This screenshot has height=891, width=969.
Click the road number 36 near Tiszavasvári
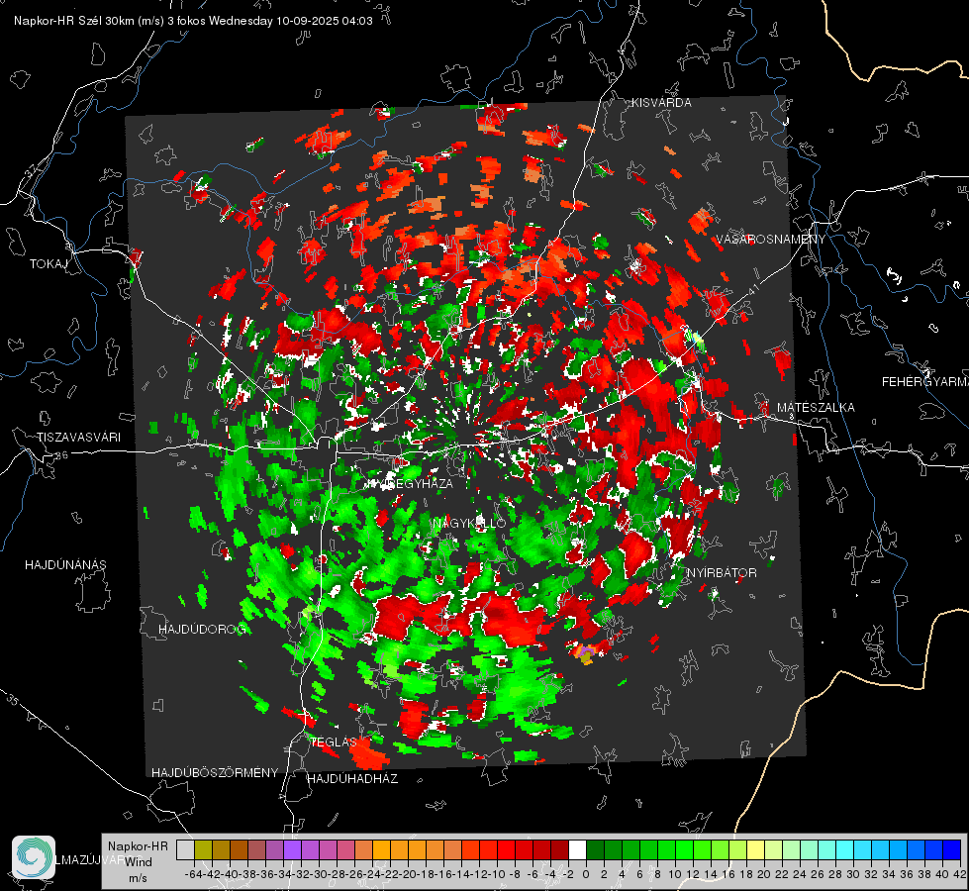pos(61,455)
